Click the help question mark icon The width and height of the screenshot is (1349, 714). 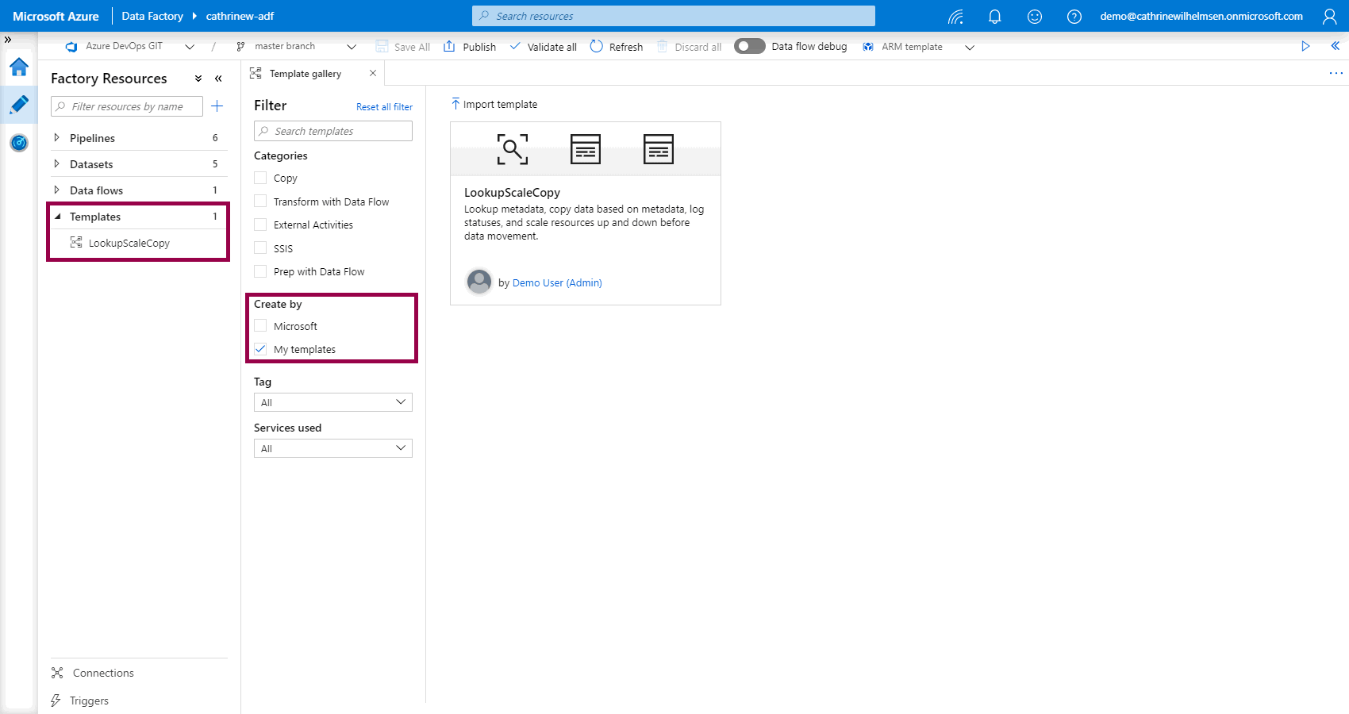1074,17
